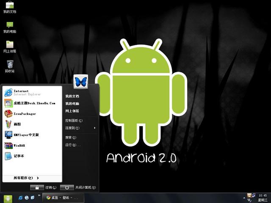The image size is (271, 203).
Task: Show hidden system tray icons arrow
Action: click(x=244, y=198)
